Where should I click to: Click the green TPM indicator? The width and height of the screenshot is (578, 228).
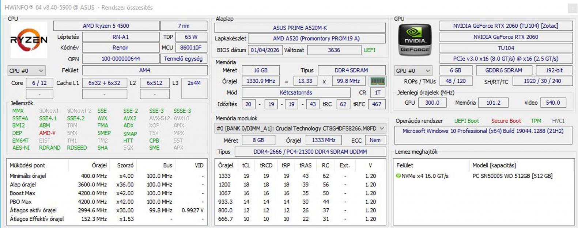536,121
